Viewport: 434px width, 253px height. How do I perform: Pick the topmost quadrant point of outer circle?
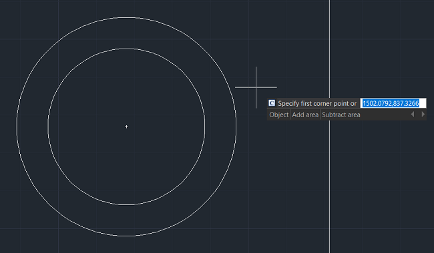[x=126, y=17]
